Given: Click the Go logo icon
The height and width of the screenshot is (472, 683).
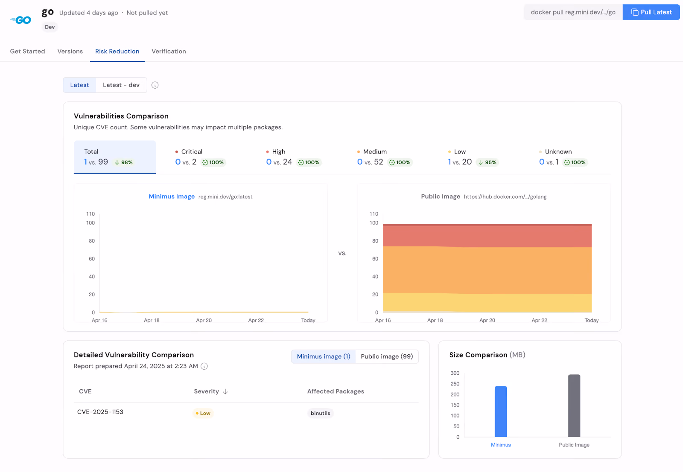Looking at the screenshot, I should click(21, 20).
